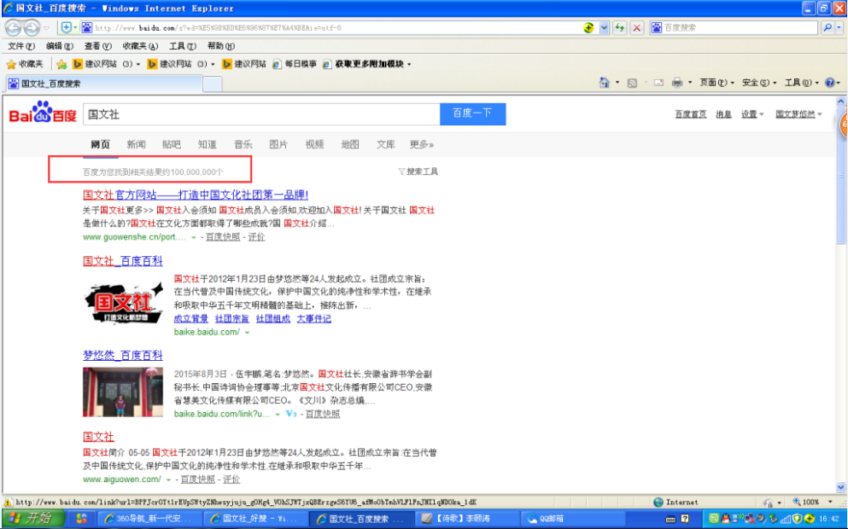Switch to the 贴吧 search tab
Image resolution: width=848 pixels, height=529 pixels.
tap(172, 144)
